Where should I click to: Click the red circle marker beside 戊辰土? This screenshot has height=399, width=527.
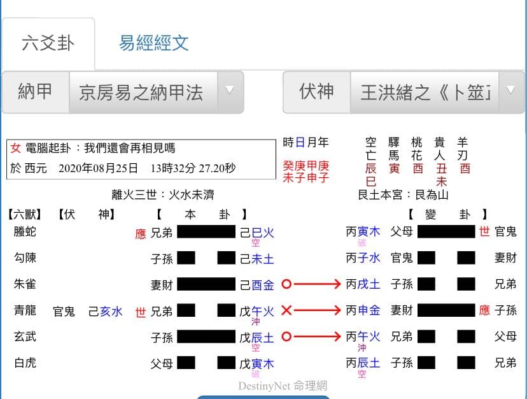pyautogui.click(x=286, y=337)
